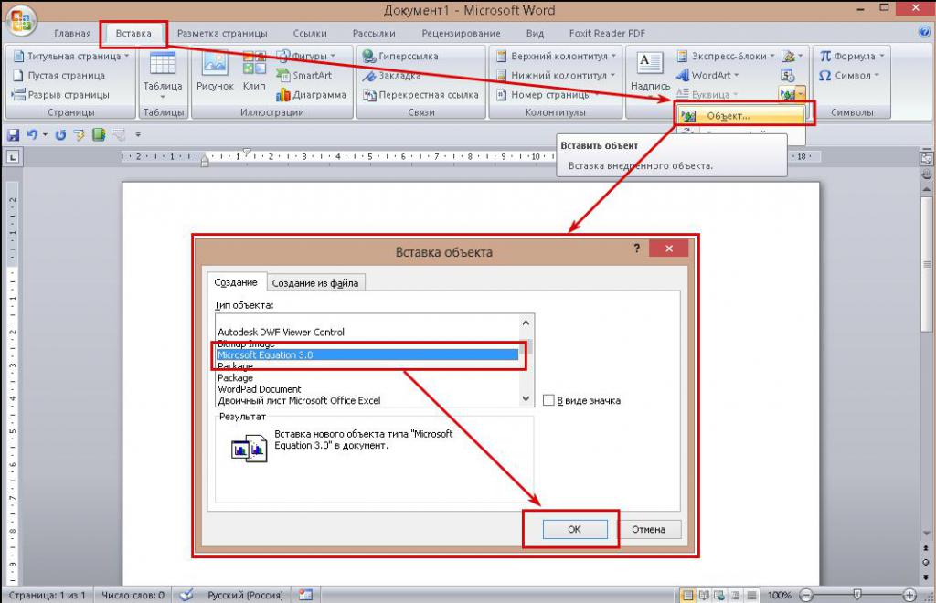
Task: Expand the Таблица dropdown
Action: (163, 87)
